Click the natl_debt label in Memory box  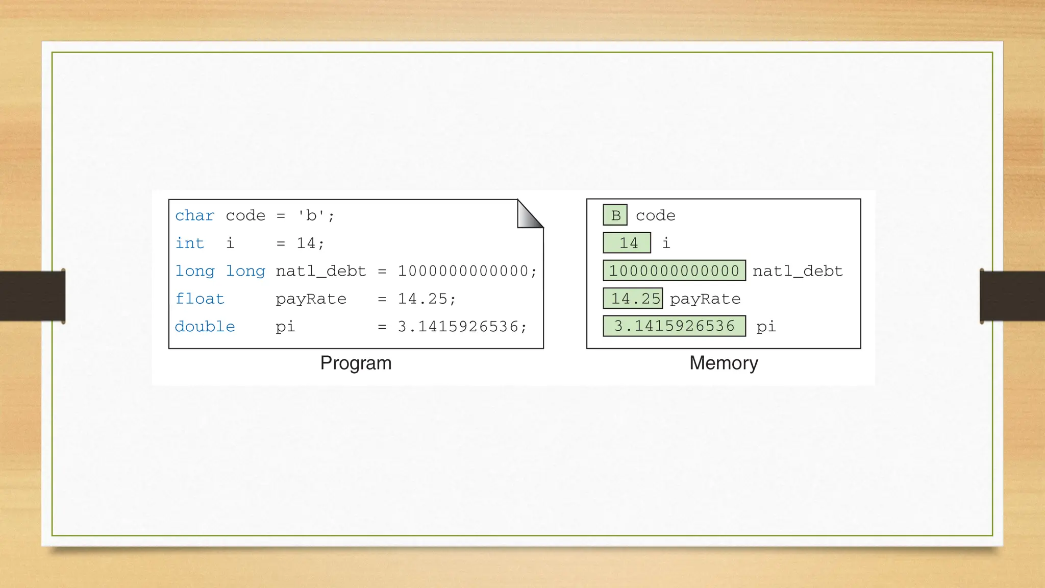coord(798,271)
